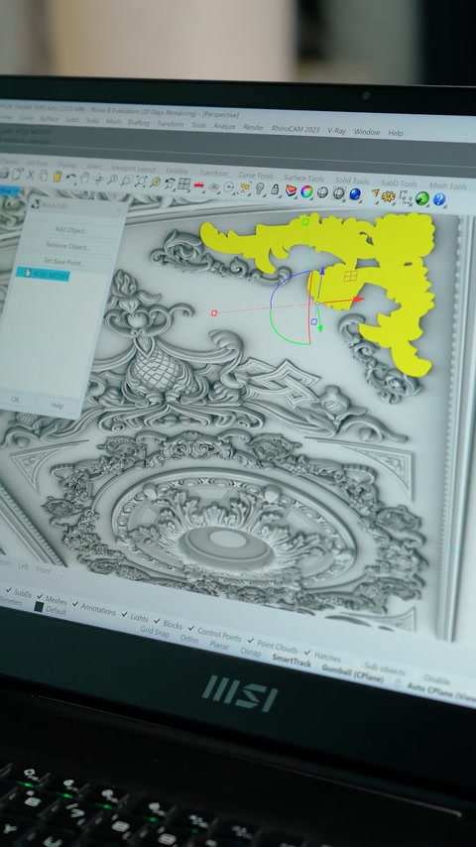The image size is (476, 847).
Task: Click the yellow Paste clipboard icon
Action: [x=57, y=177]
